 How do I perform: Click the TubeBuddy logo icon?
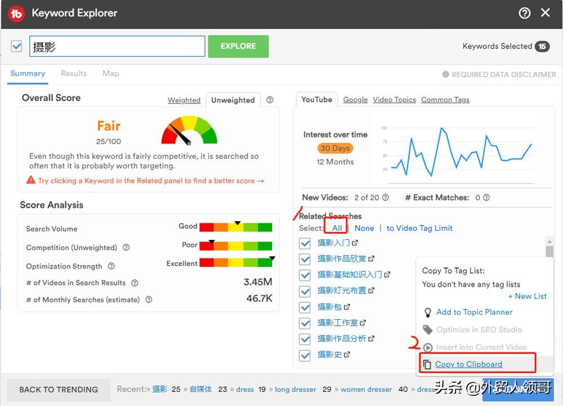tap(16, 14)
